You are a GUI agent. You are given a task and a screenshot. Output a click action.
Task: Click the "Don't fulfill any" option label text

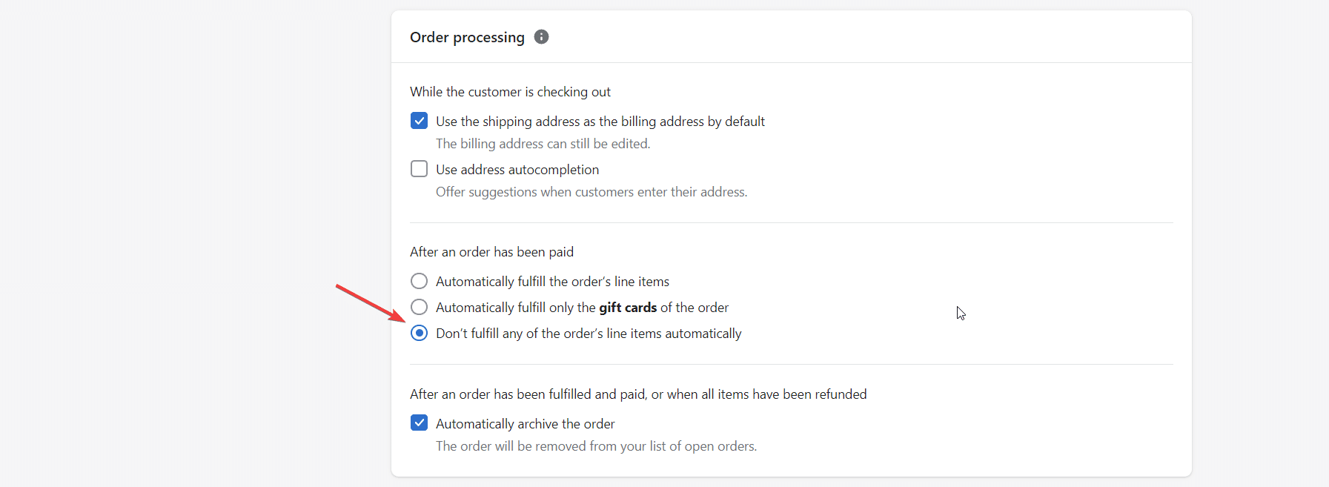[589, 334]
